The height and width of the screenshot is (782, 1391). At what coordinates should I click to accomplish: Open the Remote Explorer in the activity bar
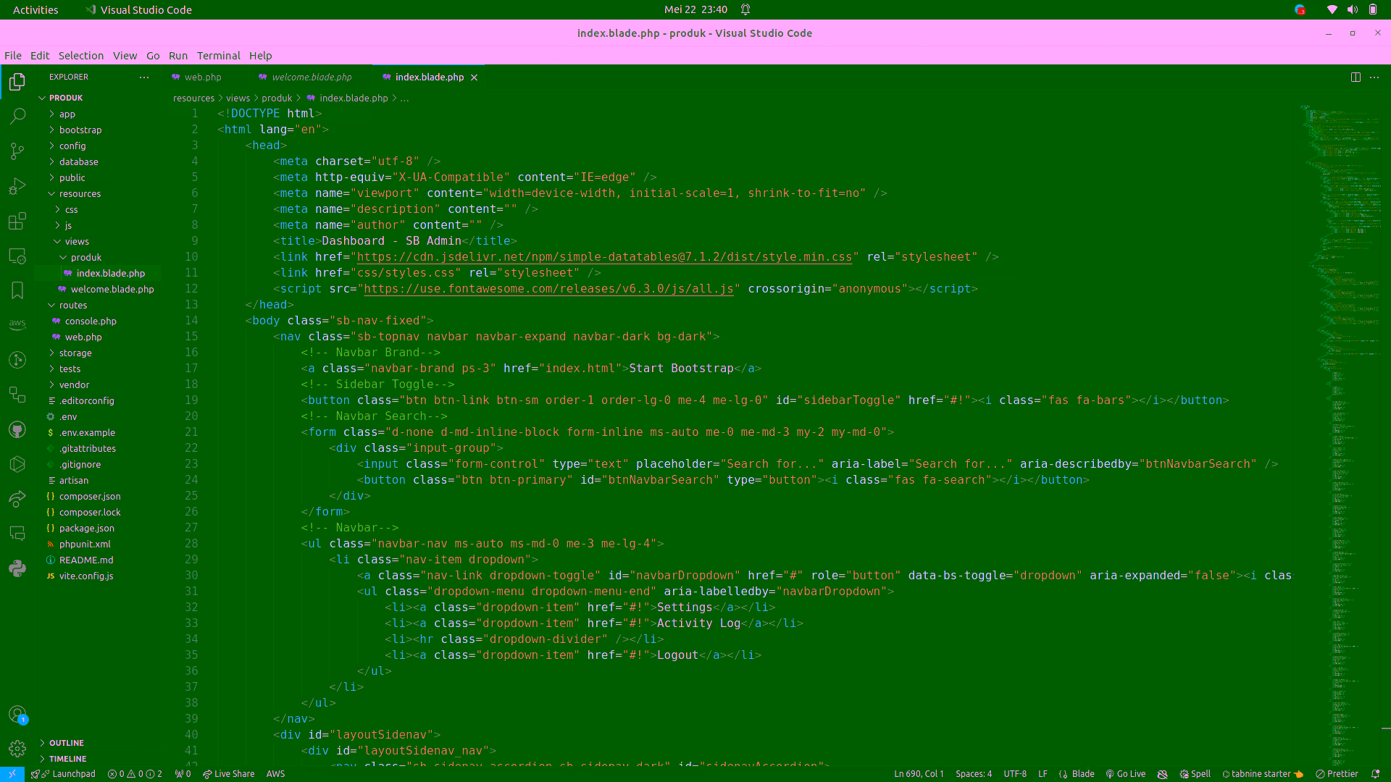[17, 256]
